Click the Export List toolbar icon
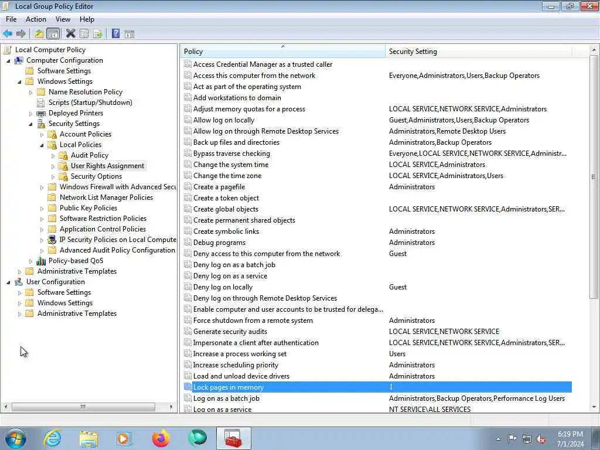The height and width of the screenshot is (450, 600). tap(98, 33)
